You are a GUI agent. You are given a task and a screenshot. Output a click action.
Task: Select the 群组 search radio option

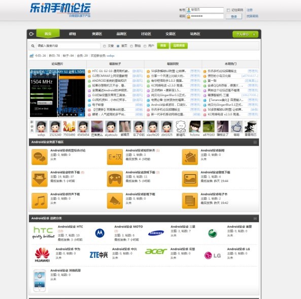point(131,46)
